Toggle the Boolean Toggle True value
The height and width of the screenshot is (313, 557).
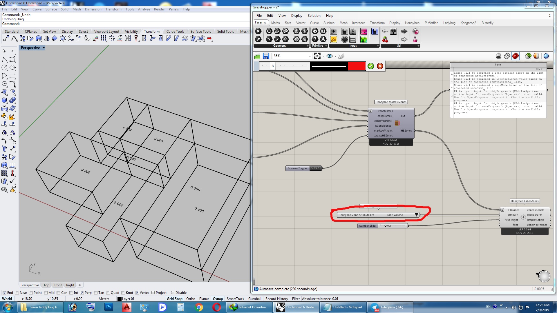coord(315,168)
